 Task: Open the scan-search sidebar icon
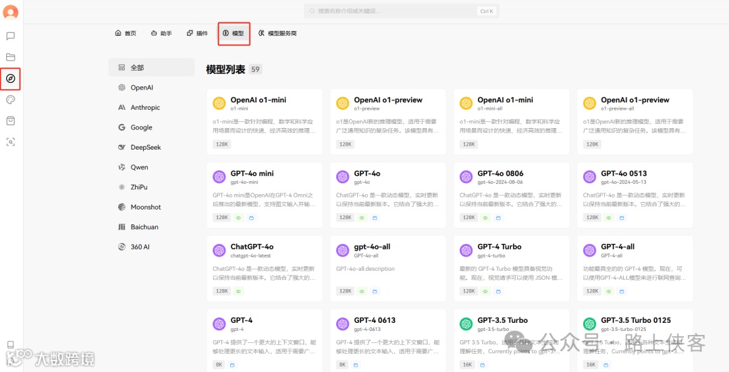pyautogui.click(x=11, y=142)
